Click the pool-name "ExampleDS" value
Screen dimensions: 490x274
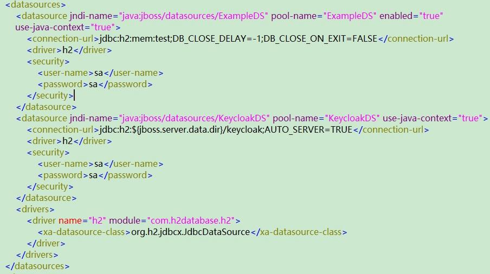350,16
